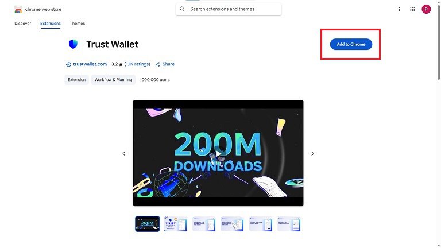Open the trustwallet.com publisher link

[x=90, y=64]
